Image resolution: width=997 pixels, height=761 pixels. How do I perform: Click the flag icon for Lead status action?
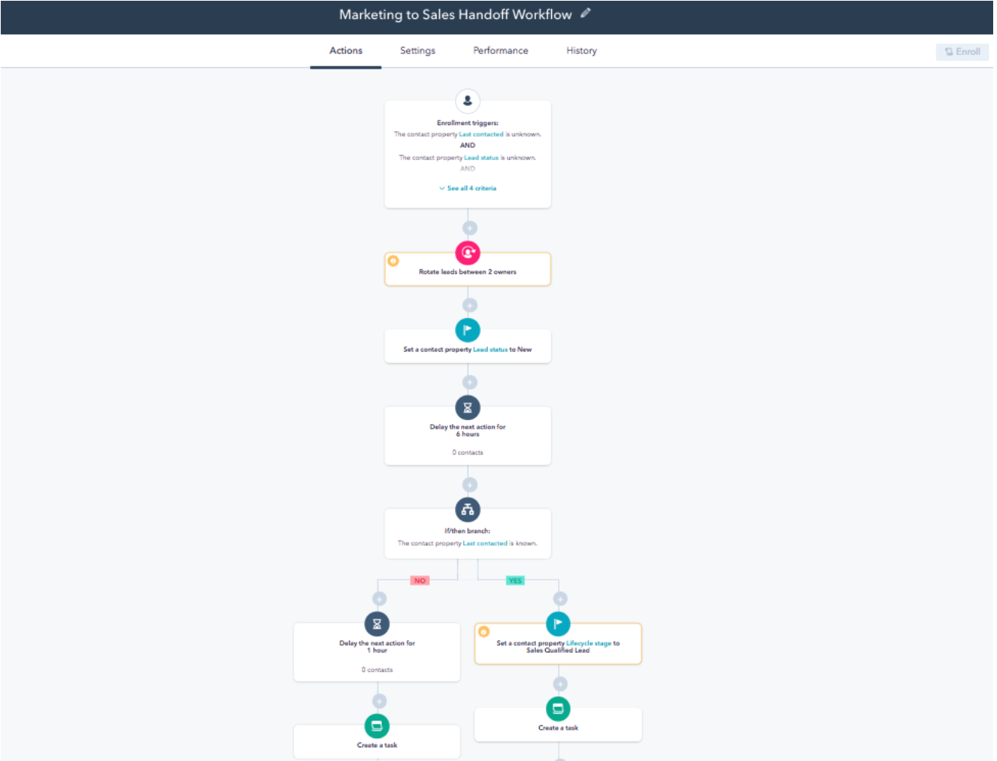(467, 330)
